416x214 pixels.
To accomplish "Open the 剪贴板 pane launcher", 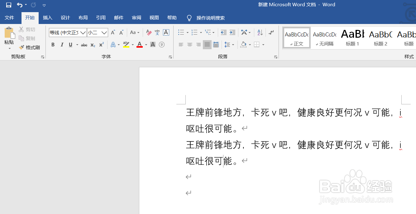I will click(x=43, y=57).
